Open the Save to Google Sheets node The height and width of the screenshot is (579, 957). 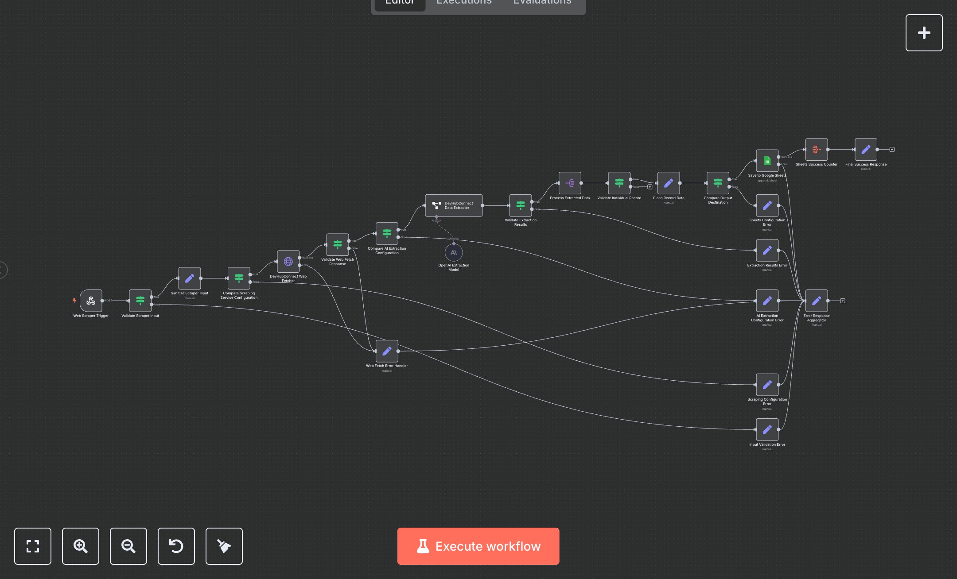click(x=766, y=161)
